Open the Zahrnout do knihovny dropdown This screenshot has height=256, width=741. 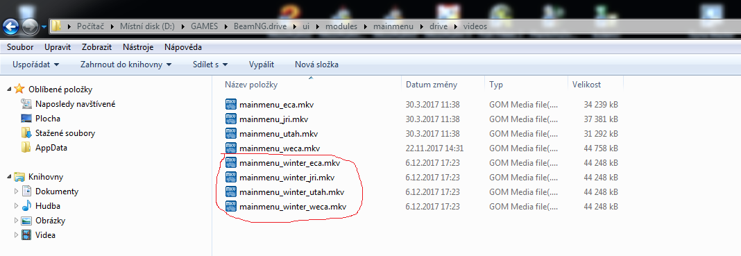[x=126, y=65]
